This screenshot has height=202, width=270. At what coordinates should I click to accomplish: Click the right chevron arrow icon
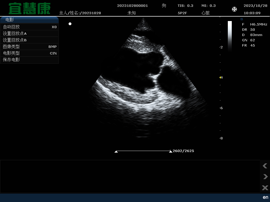pyautogui.click(x=265, y=176)
